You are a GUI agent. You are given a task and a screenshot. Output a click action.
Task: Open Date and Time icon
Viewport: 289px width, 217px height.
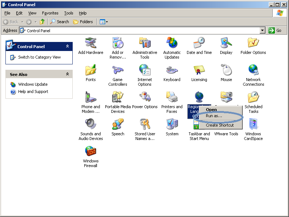click(x=199, y=43)
